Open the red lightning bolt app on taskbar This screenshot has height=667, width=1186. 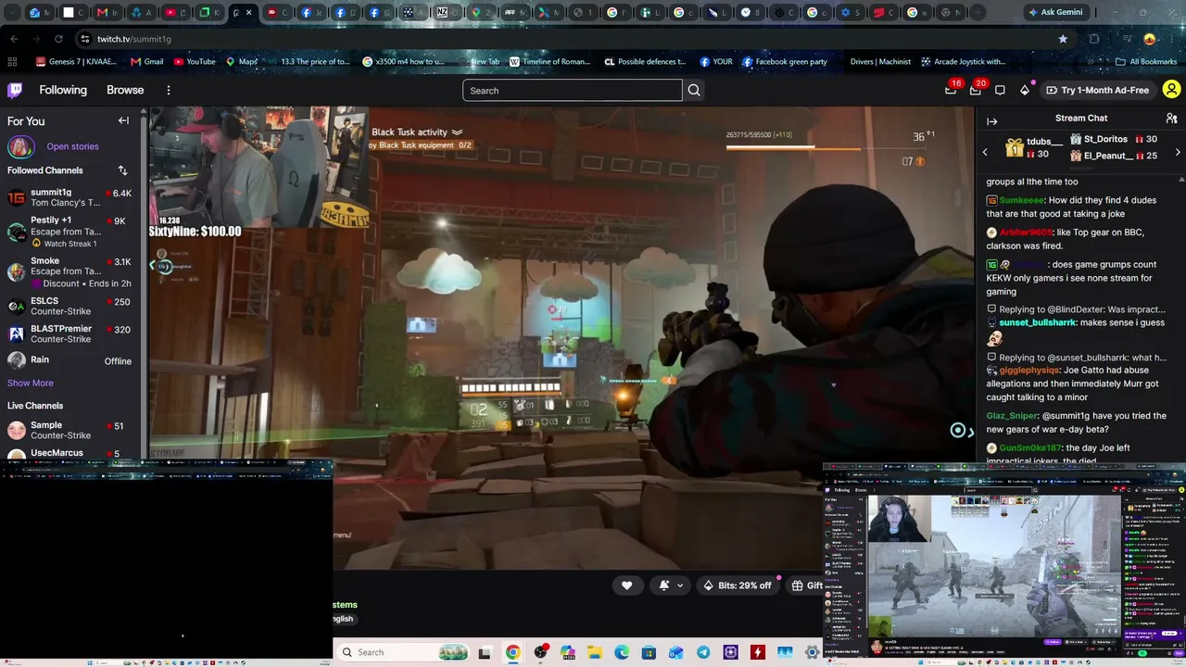point(758,652)
